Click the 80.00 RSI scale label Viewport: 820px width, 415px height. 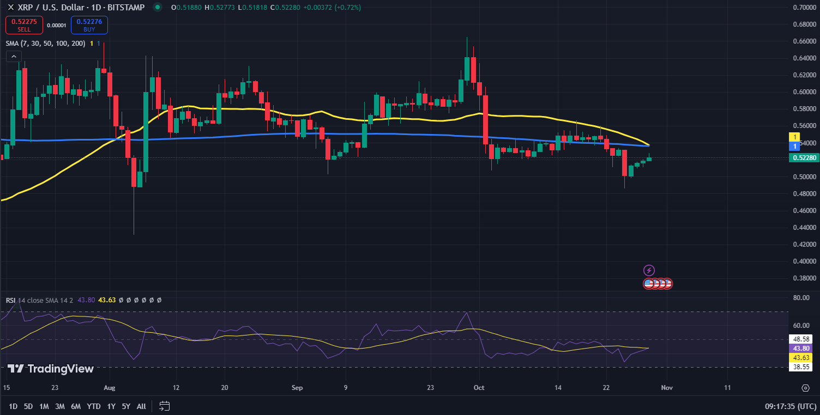801,298
